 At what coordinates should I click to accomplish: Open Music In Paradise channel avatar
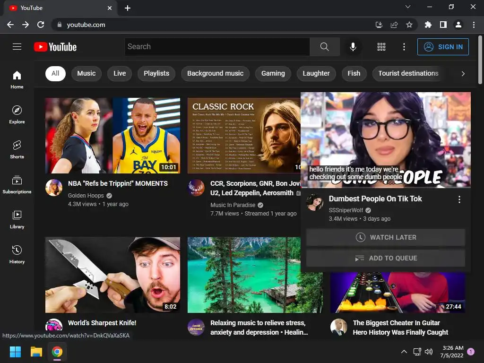[196, 188]
